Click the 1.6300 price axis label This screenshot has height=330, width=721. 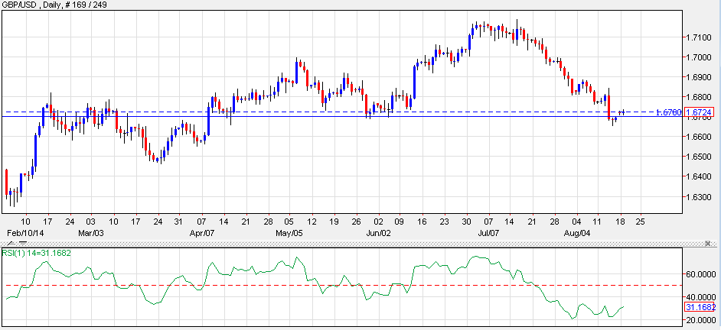click(699, 196)
